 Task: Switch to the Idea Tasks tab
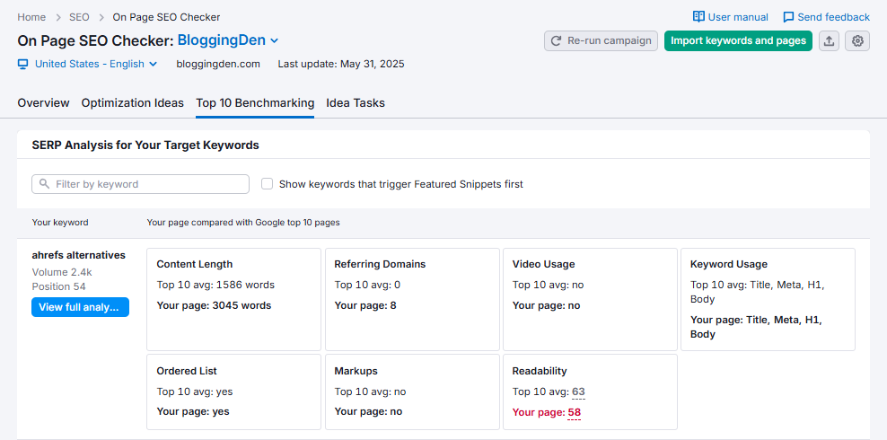pos(356,103)
